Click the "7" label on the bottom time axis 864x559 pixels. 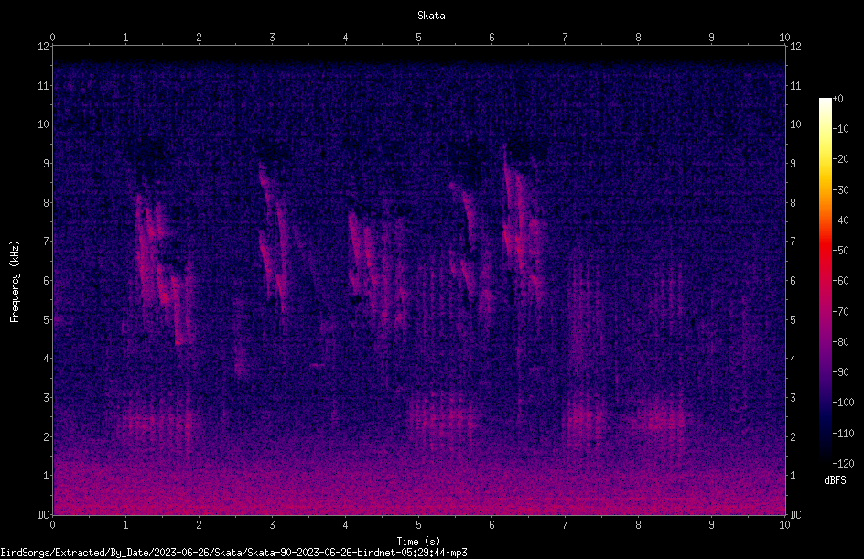click(x=566, y=525)
